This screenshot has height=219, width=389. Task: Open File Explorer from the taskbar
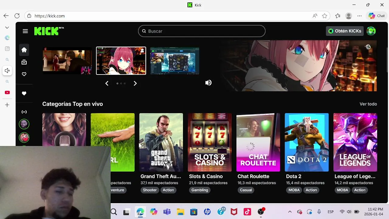(181, 212)
